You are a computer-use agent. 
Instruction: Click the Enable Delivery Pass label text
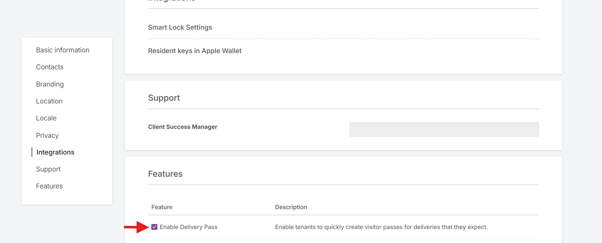tap(188, 227)
